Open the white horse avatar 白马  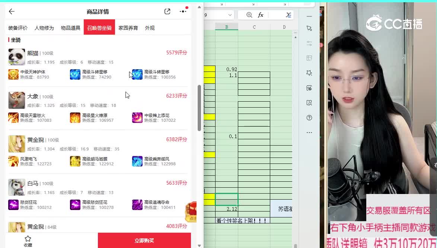coord(16,187)
